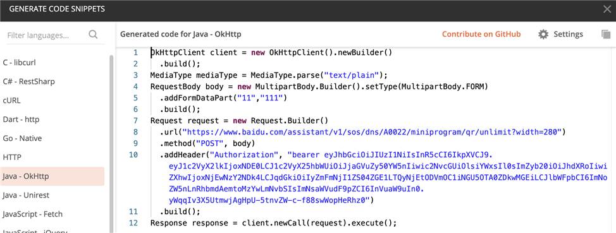Click line number 10 in code gutter
This screenshot has height=233, width=616.
133,155
